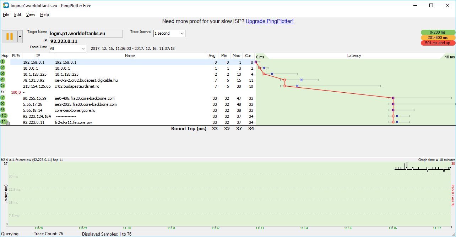Viewport: 456px width, 237px height.
Task: Click the Querying status bar text
Action: tap(10, 234)
